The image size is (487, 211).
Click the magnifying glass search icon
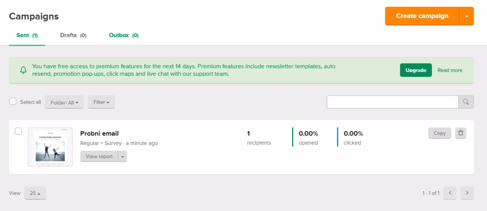click(466, 102)
